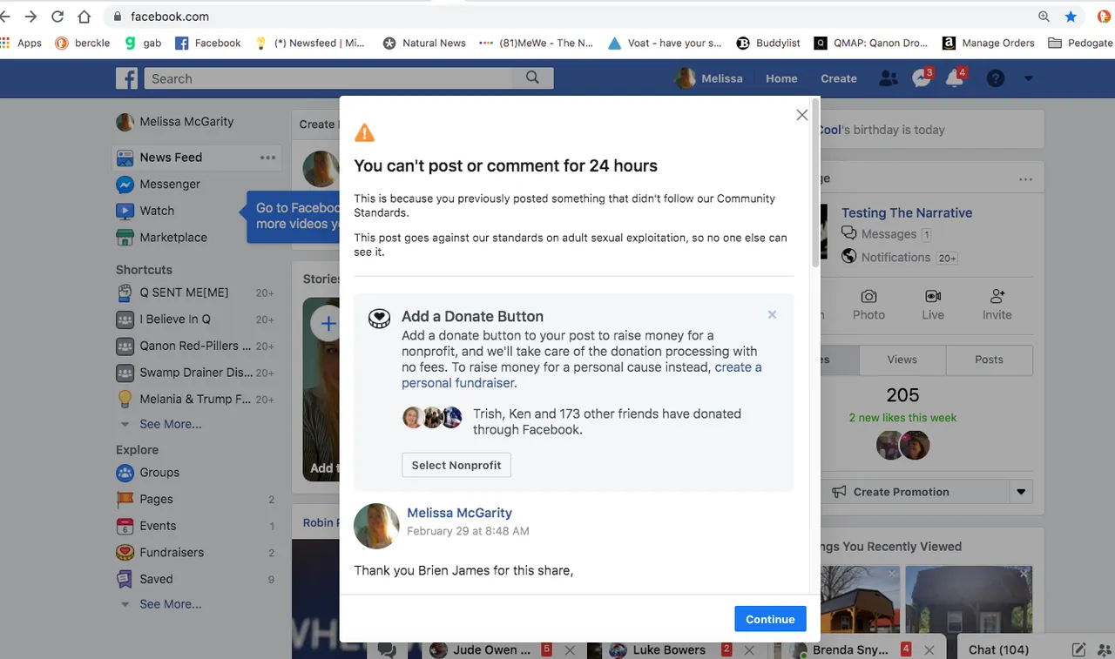The width and height of the screenshot is (1115, 659).
Task: Close the 24 hours block dialog
Action: point(802,115)
